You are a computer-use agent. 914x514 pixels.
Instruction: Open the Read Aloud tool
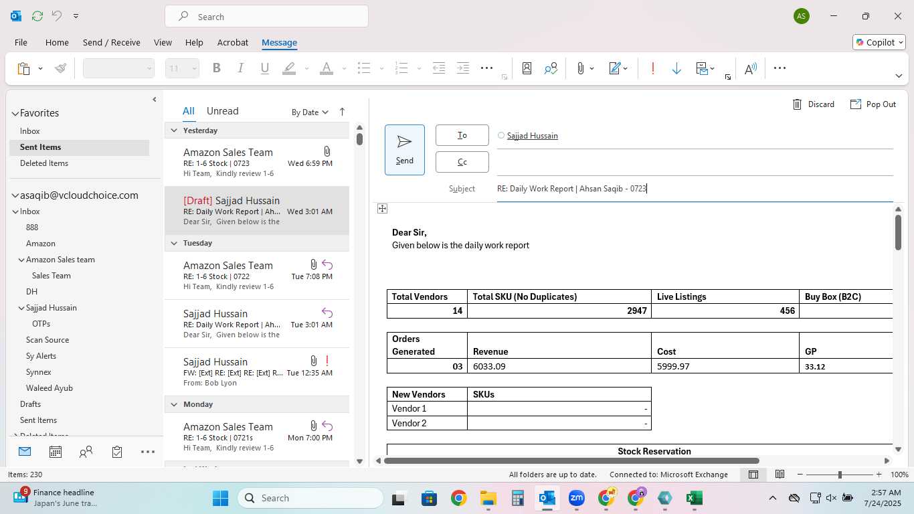pyautogui.click(x=750, y=68)
